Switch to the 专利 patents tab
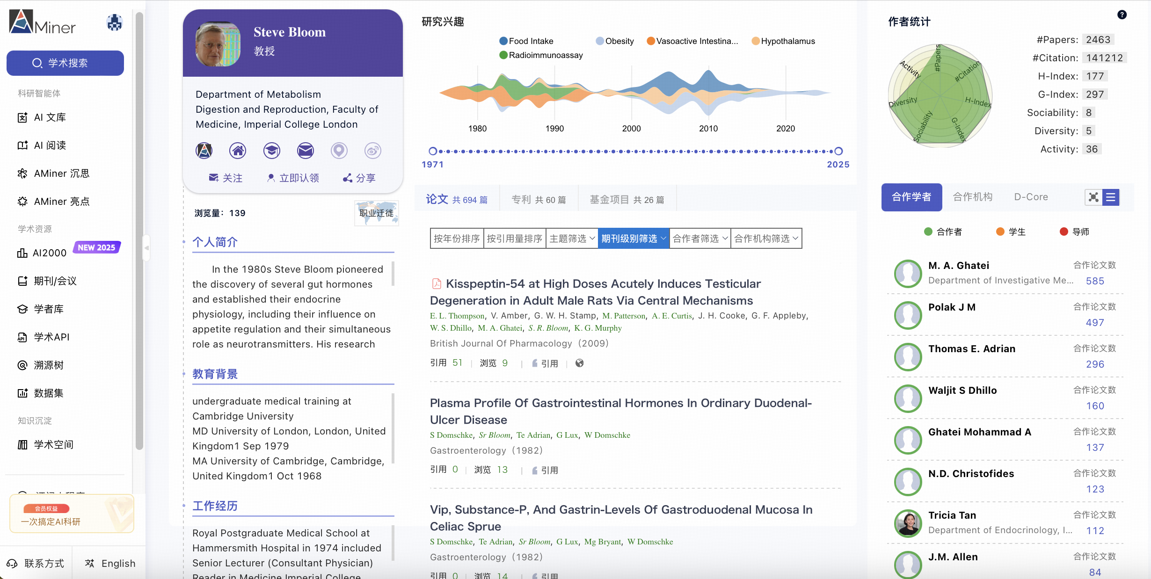 pyautogui.click(x=539, y=200)
